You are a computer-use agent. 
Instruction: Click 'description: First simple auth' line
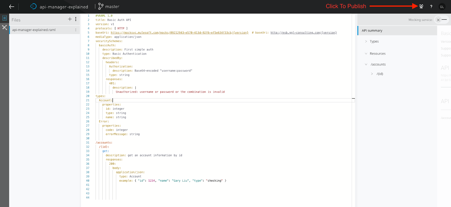pyautogui.click(x=128, y=50)
